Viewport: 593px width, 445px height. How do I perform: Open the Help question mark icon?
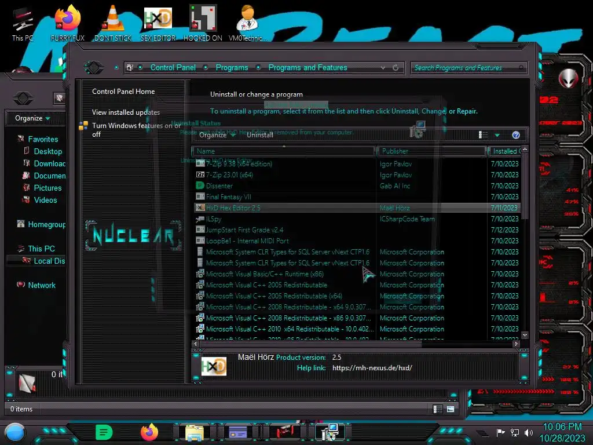tap(516, 135)
